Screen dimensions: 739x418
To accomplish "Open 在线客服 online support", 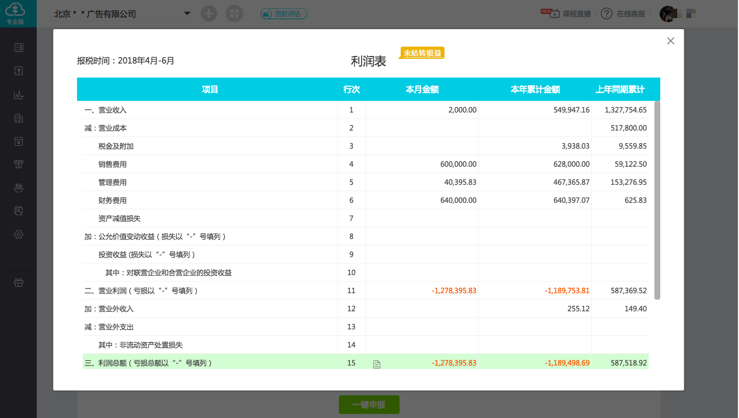I will (x=631, y=13).
